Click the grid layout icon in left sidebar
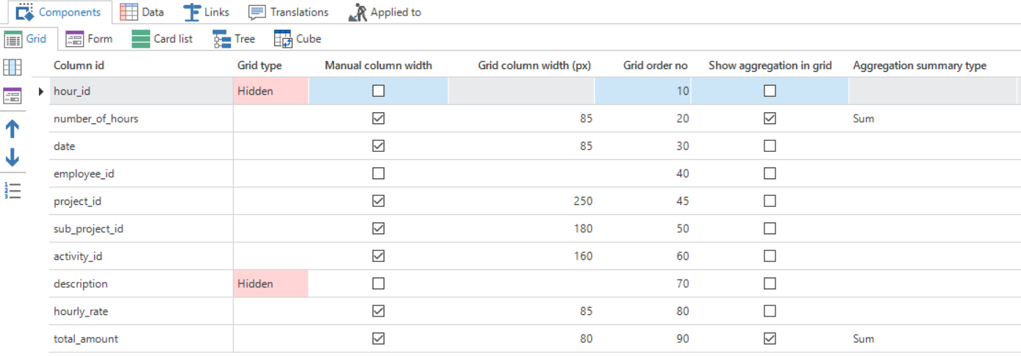 point(12,68)
